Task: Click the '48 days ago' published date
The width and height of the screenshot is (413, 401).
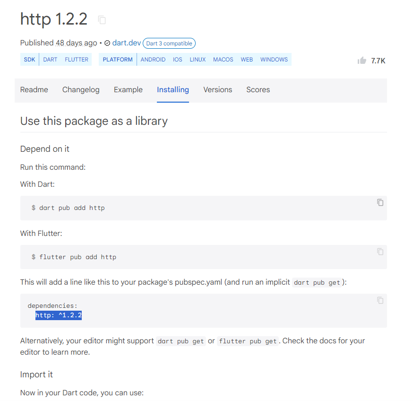Action: tap(77, 43)
